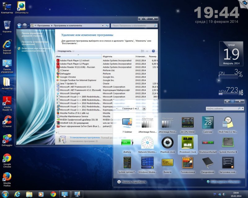Open the help icon in Programs window

[153, 51]
